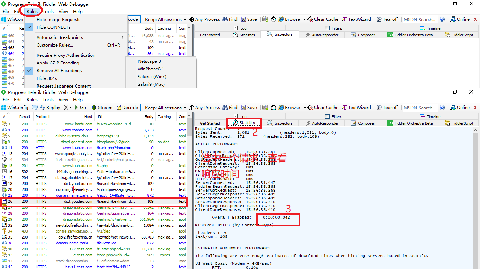480x269 pixels.
Task: Choose Safari9 (Mac) in the user-agent submenu
Action: [x=161, y=84]
